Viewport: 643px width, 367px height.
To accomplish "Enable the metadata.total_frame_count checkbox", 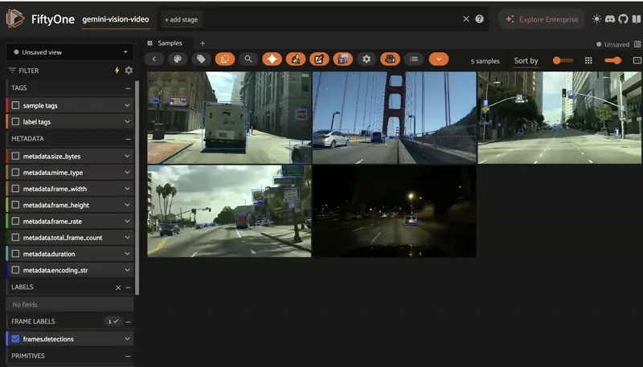I will click(x=15, y=238).
